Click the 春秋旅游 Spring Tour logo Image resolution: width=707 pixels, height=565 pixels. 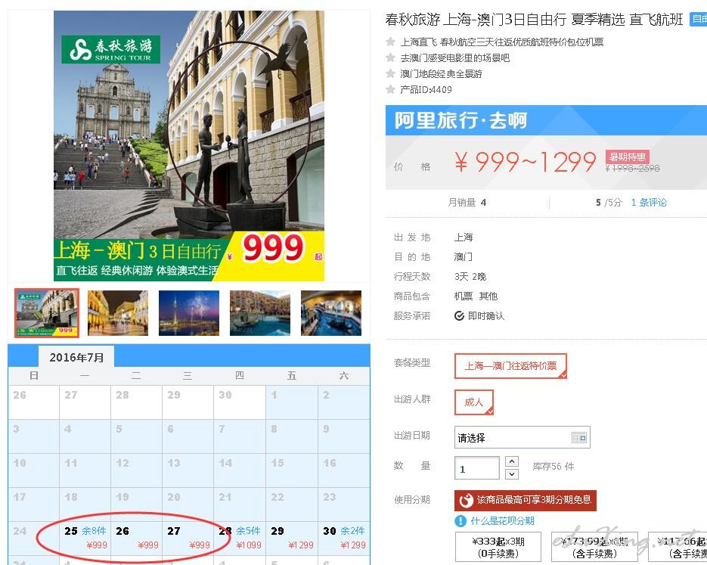click(x=110, y=49)
